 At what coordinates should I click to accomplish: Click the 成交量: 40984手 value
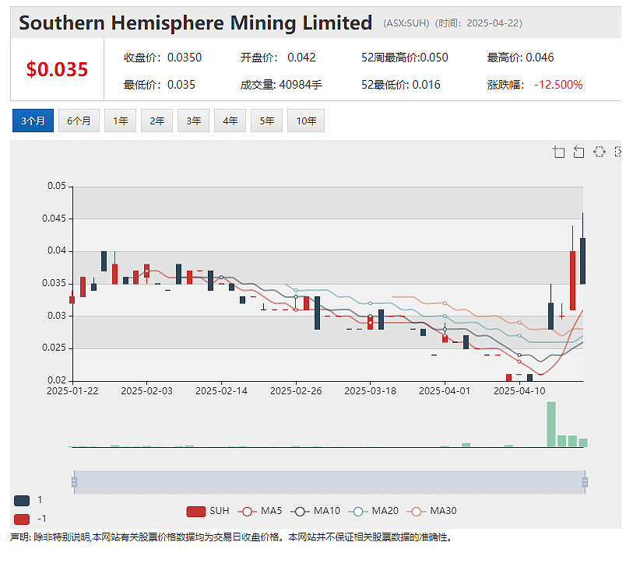(281, 85)
